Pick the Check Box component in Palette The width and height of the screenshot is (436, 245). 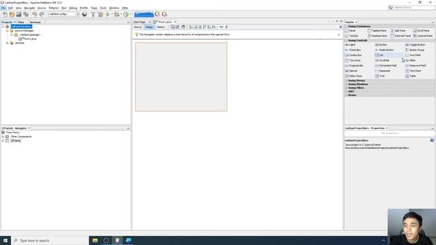353,50
